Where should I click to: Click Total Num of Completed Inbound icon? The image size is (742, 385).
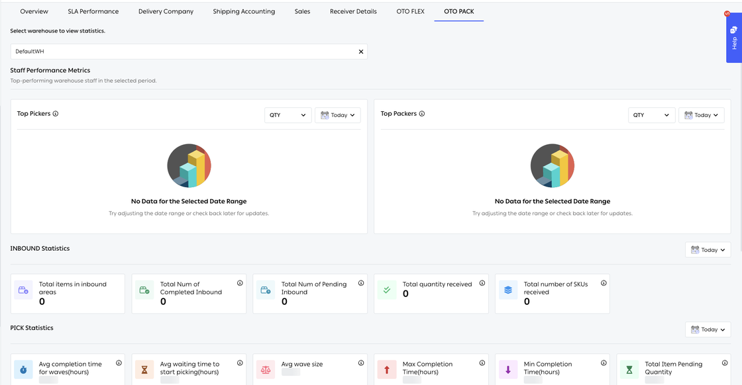coord(144,290)
